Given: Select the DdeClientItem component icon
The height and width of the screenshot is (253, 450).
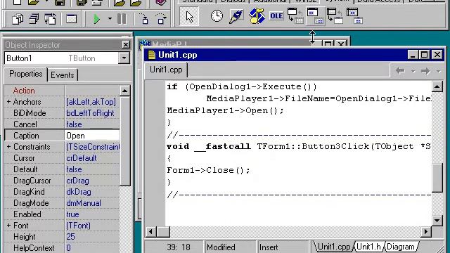Looking at the screenshot, I should (316, 16).
